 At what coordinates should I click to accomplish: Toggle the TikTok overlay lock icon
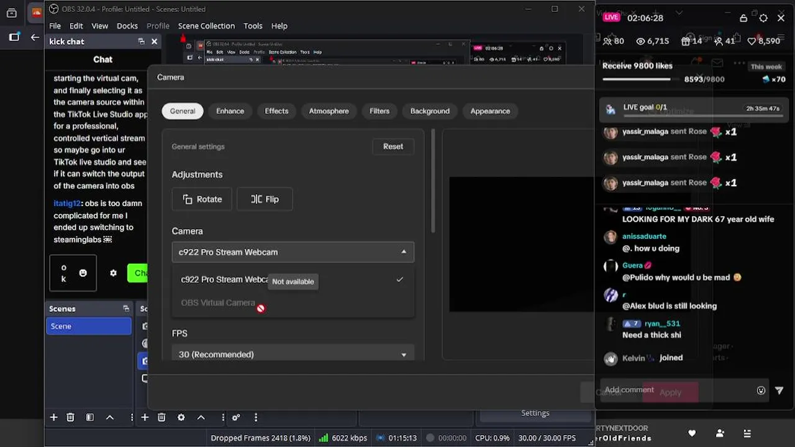tap(743, 18)
